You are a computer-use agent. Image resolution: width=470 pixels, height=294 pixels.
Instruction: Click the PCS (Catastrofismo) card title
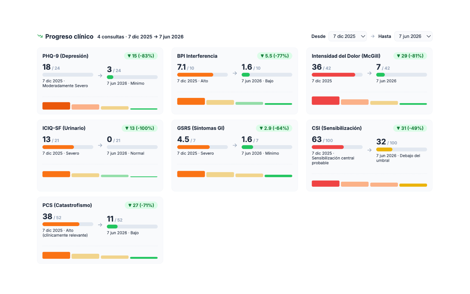click(67, 205)
